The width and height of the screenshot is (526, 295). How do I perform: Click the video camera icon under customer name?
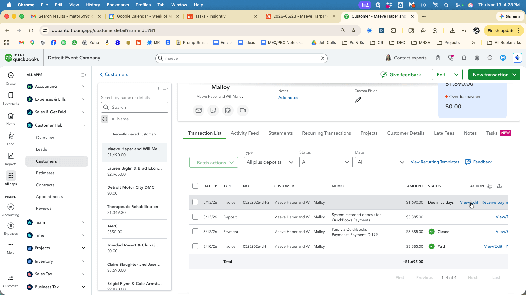(243, 110)
